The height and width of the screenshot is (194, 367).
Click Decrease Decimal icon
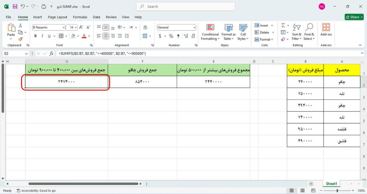click(x=193, y=36)
